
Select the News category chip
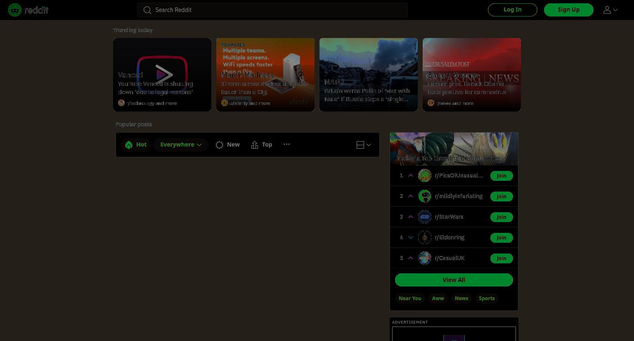pos(461,298)
